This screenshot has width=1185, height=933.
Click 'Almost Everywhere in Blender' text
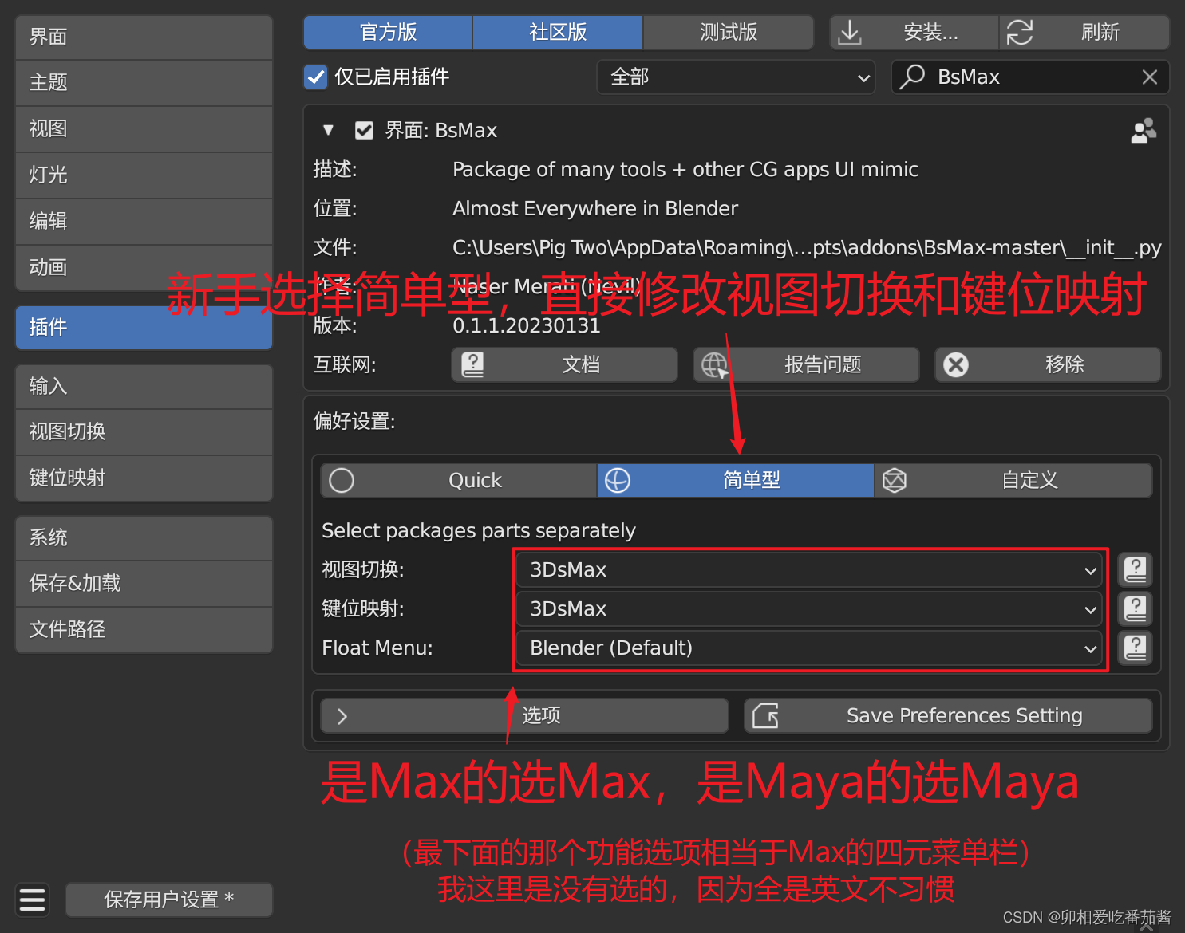click(x=595, y=209)
